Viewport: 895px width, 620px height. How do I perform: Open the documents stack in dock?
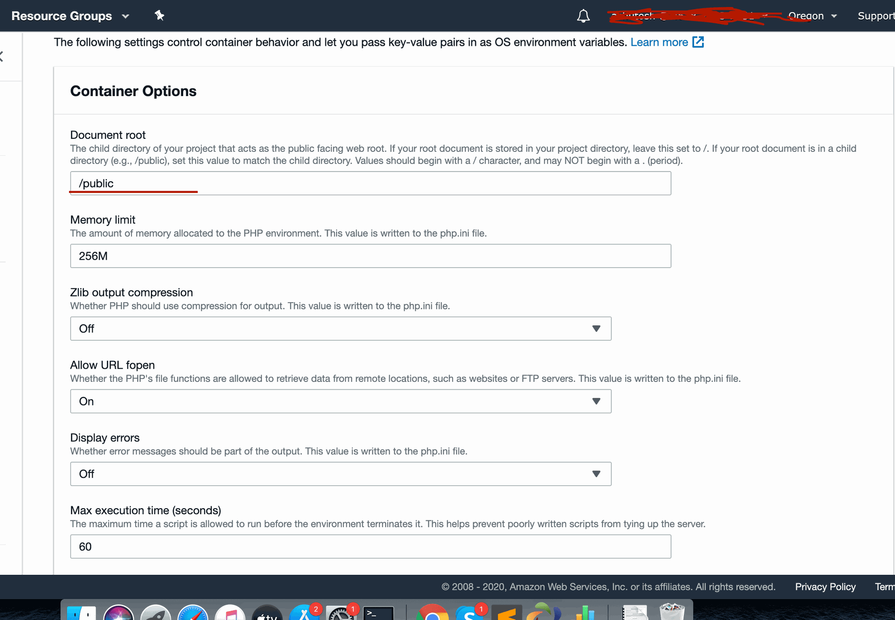pyautogui.click(x=635, y=613)
